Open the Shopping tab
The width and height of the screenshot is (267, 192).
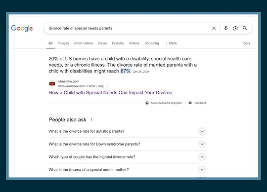coord(152,43)
